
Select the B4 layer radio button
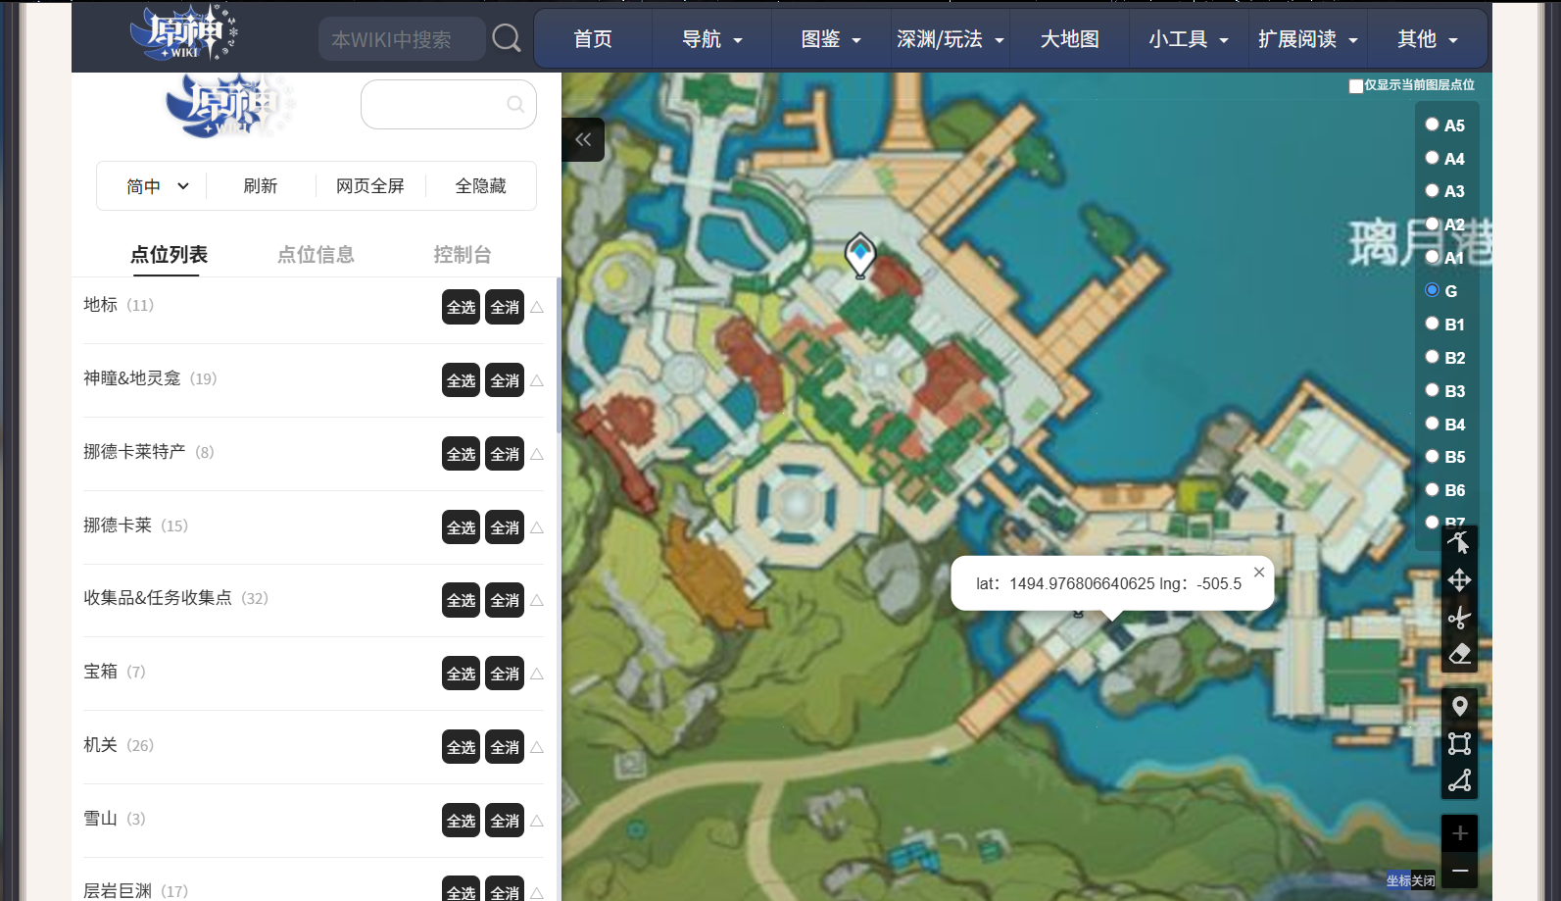click(1432, 424)
